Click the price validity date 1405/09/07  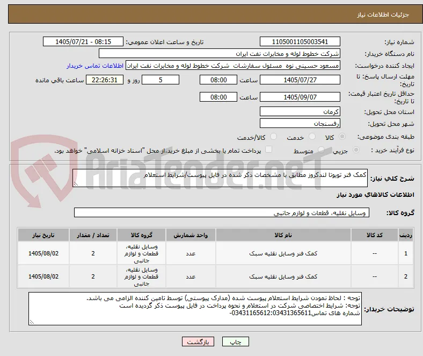coord(300,97)
